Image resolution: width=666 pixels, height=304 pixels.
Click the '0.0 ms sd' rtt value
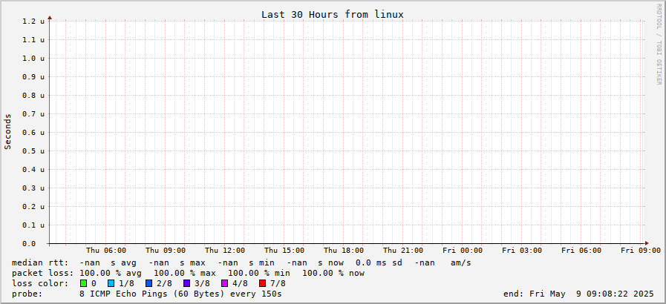(379, 263)
